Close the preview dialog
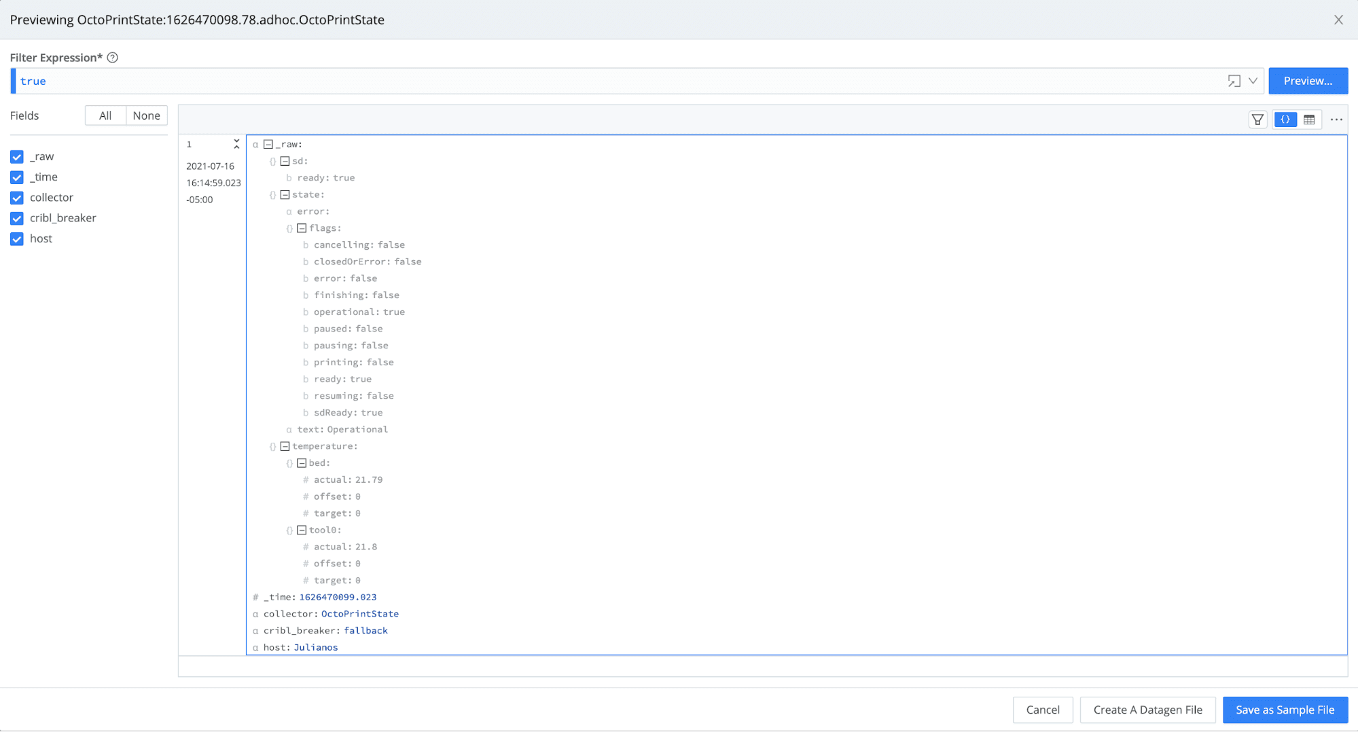Image resolution: width=1358 pixels, height=732 pixels. 1338,20
